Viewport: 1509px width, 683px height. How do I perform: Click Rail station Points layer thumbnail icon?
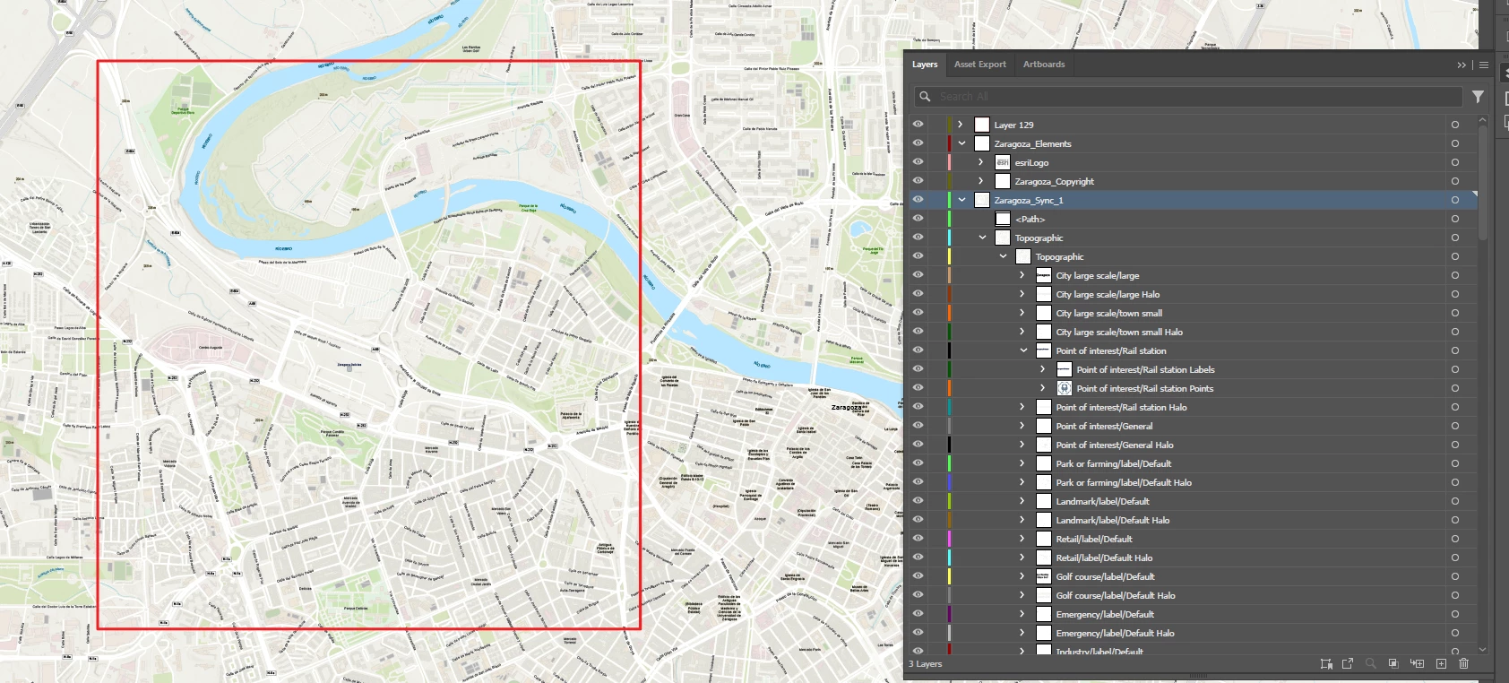tap(1065, 388)
